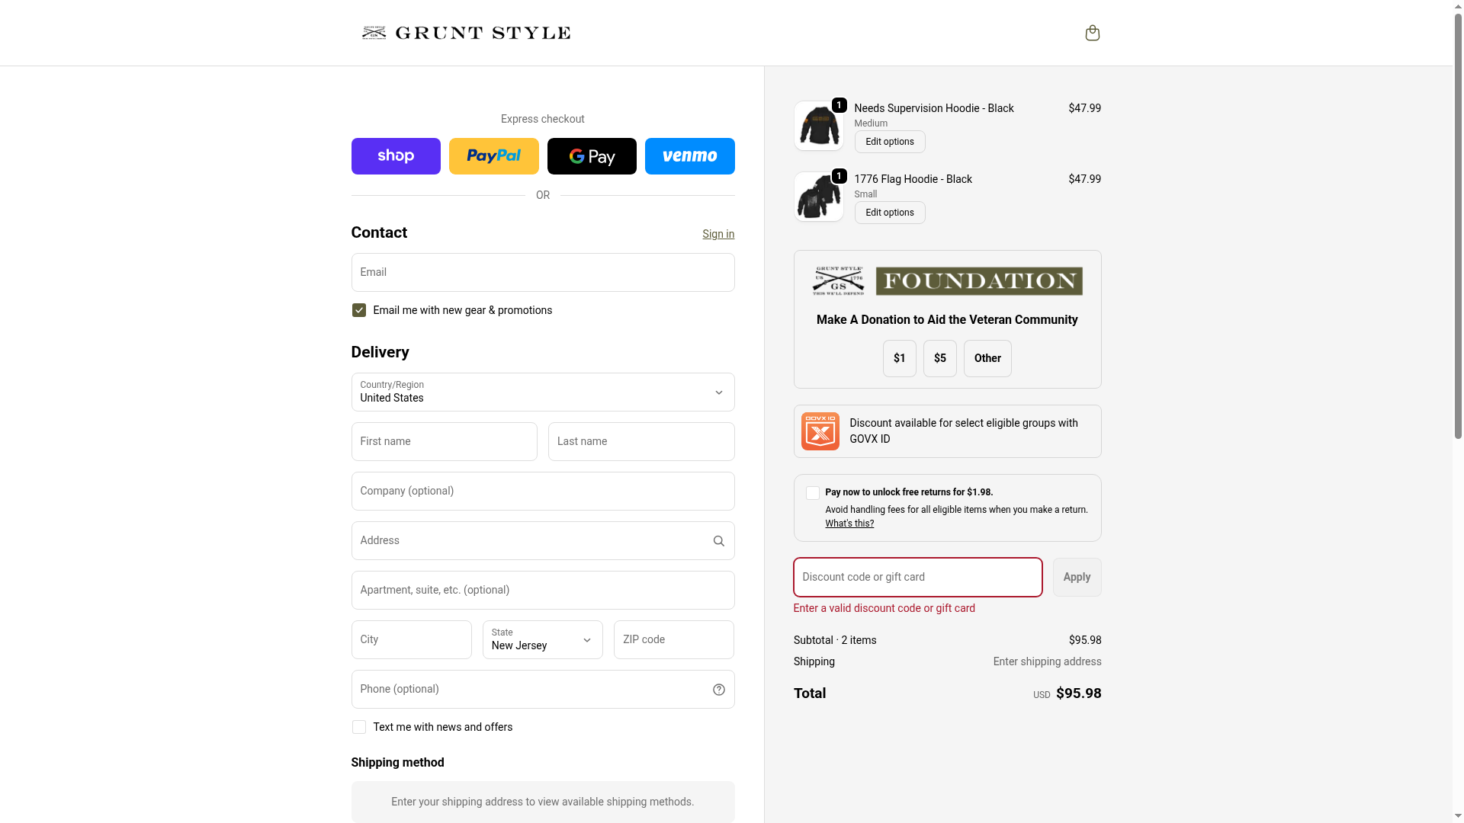This screenshot has width=1464, height=823.
Task: Click the Grunt Style logo
Action: pos(466,33)
